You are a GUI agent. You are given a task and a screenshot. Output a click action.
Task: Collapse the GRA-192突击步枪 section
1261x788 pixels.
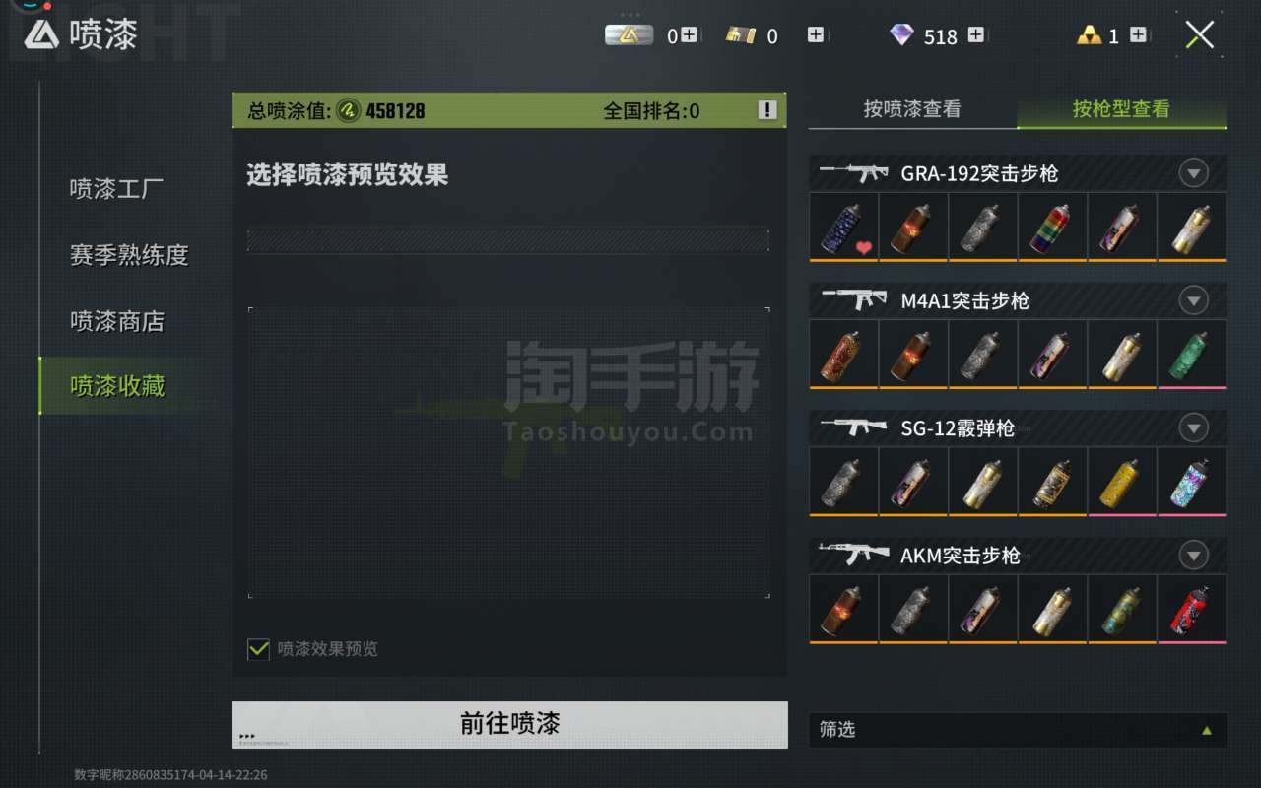coord(1193,173)
